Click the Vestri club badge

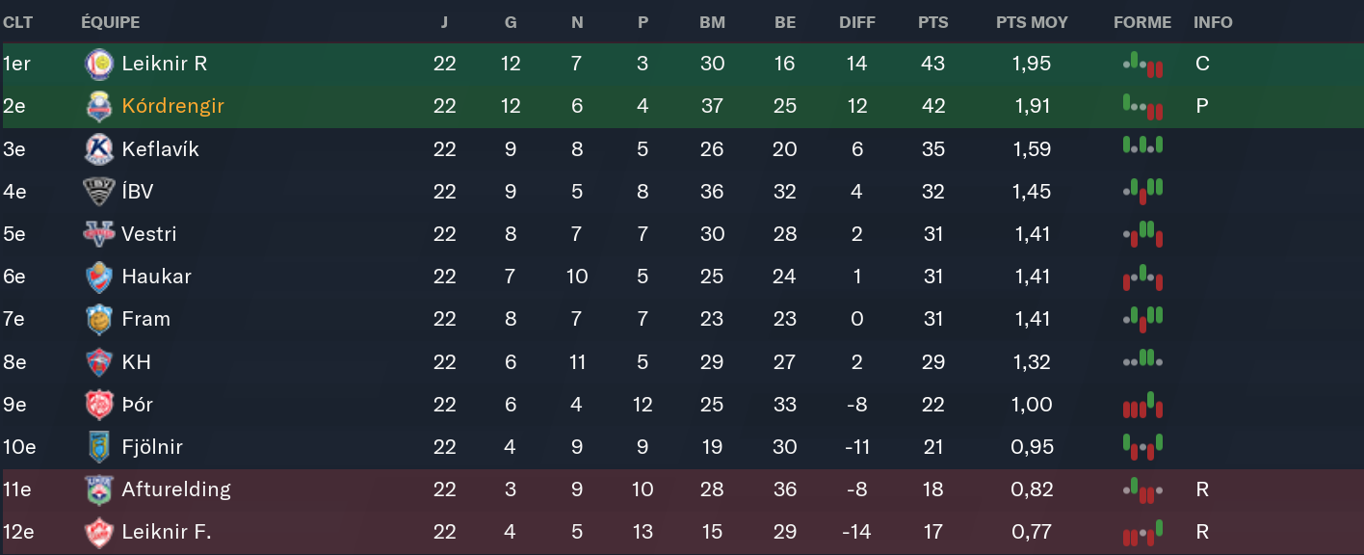click(98, 234)
